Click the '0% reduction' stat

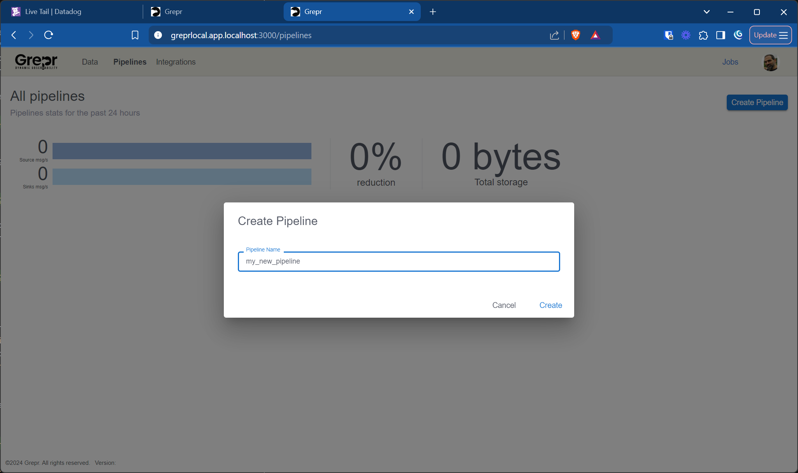coord(376,164)
